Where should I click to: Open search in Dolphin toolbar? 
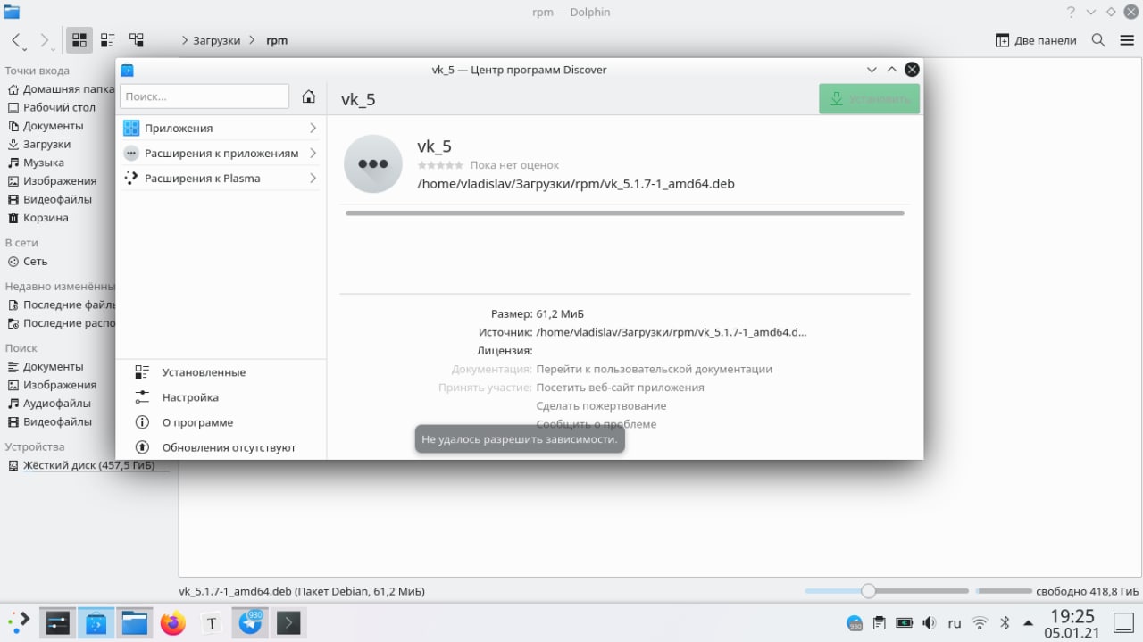point(1099,40)
